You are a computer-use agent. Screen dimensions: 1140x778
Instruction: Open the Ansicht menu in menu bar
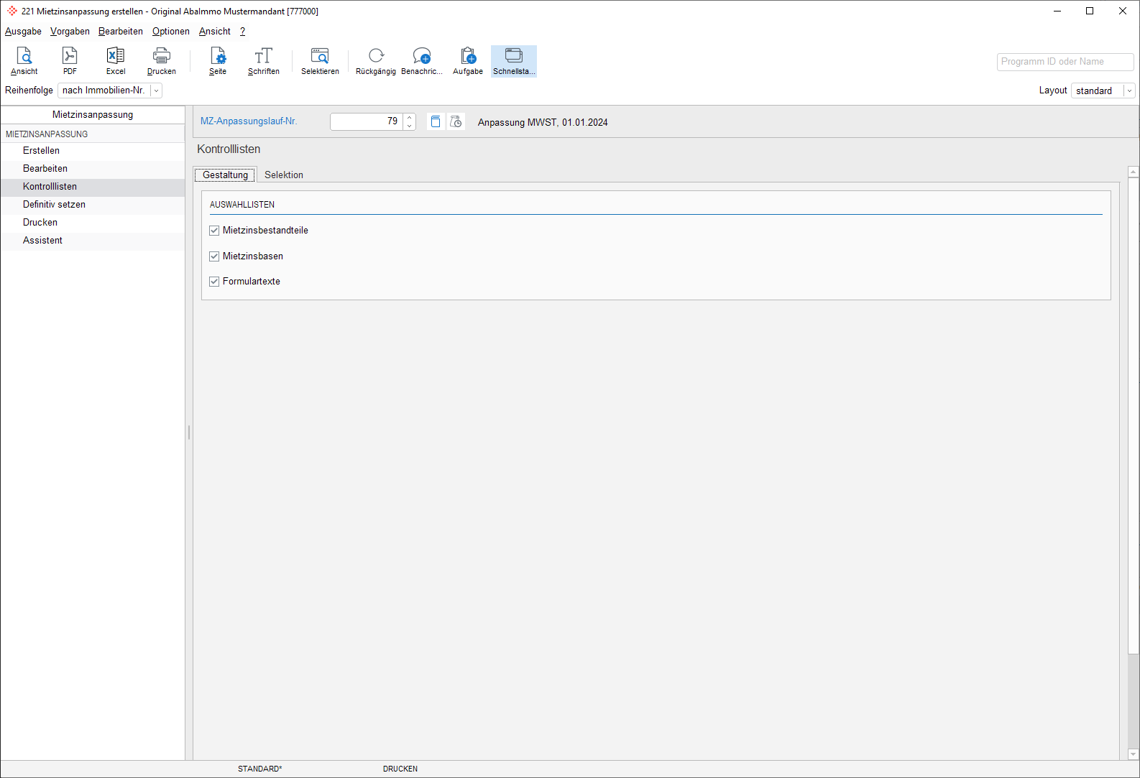tap(215, 32)
